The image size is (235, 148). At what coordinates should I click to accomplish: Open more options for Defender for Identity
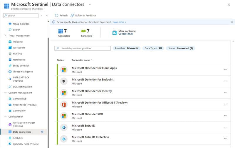point(226,92)
